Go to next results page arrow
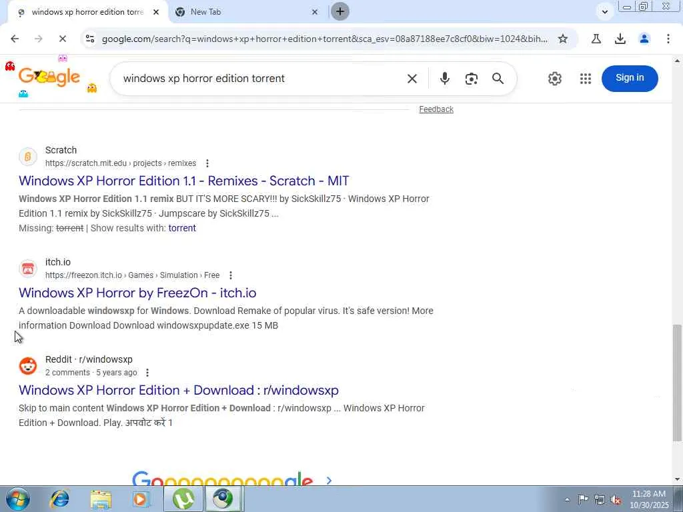 tap(329, 480)
